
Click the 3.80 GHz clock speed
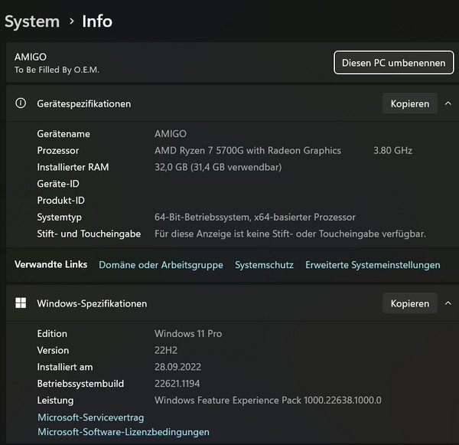(392, 150)
